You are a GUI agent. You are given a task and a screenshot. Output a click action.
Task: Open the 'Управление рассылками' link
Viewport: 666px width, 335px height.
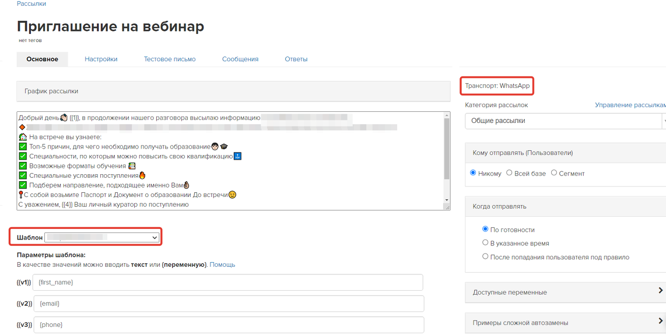tap(630, 105)
